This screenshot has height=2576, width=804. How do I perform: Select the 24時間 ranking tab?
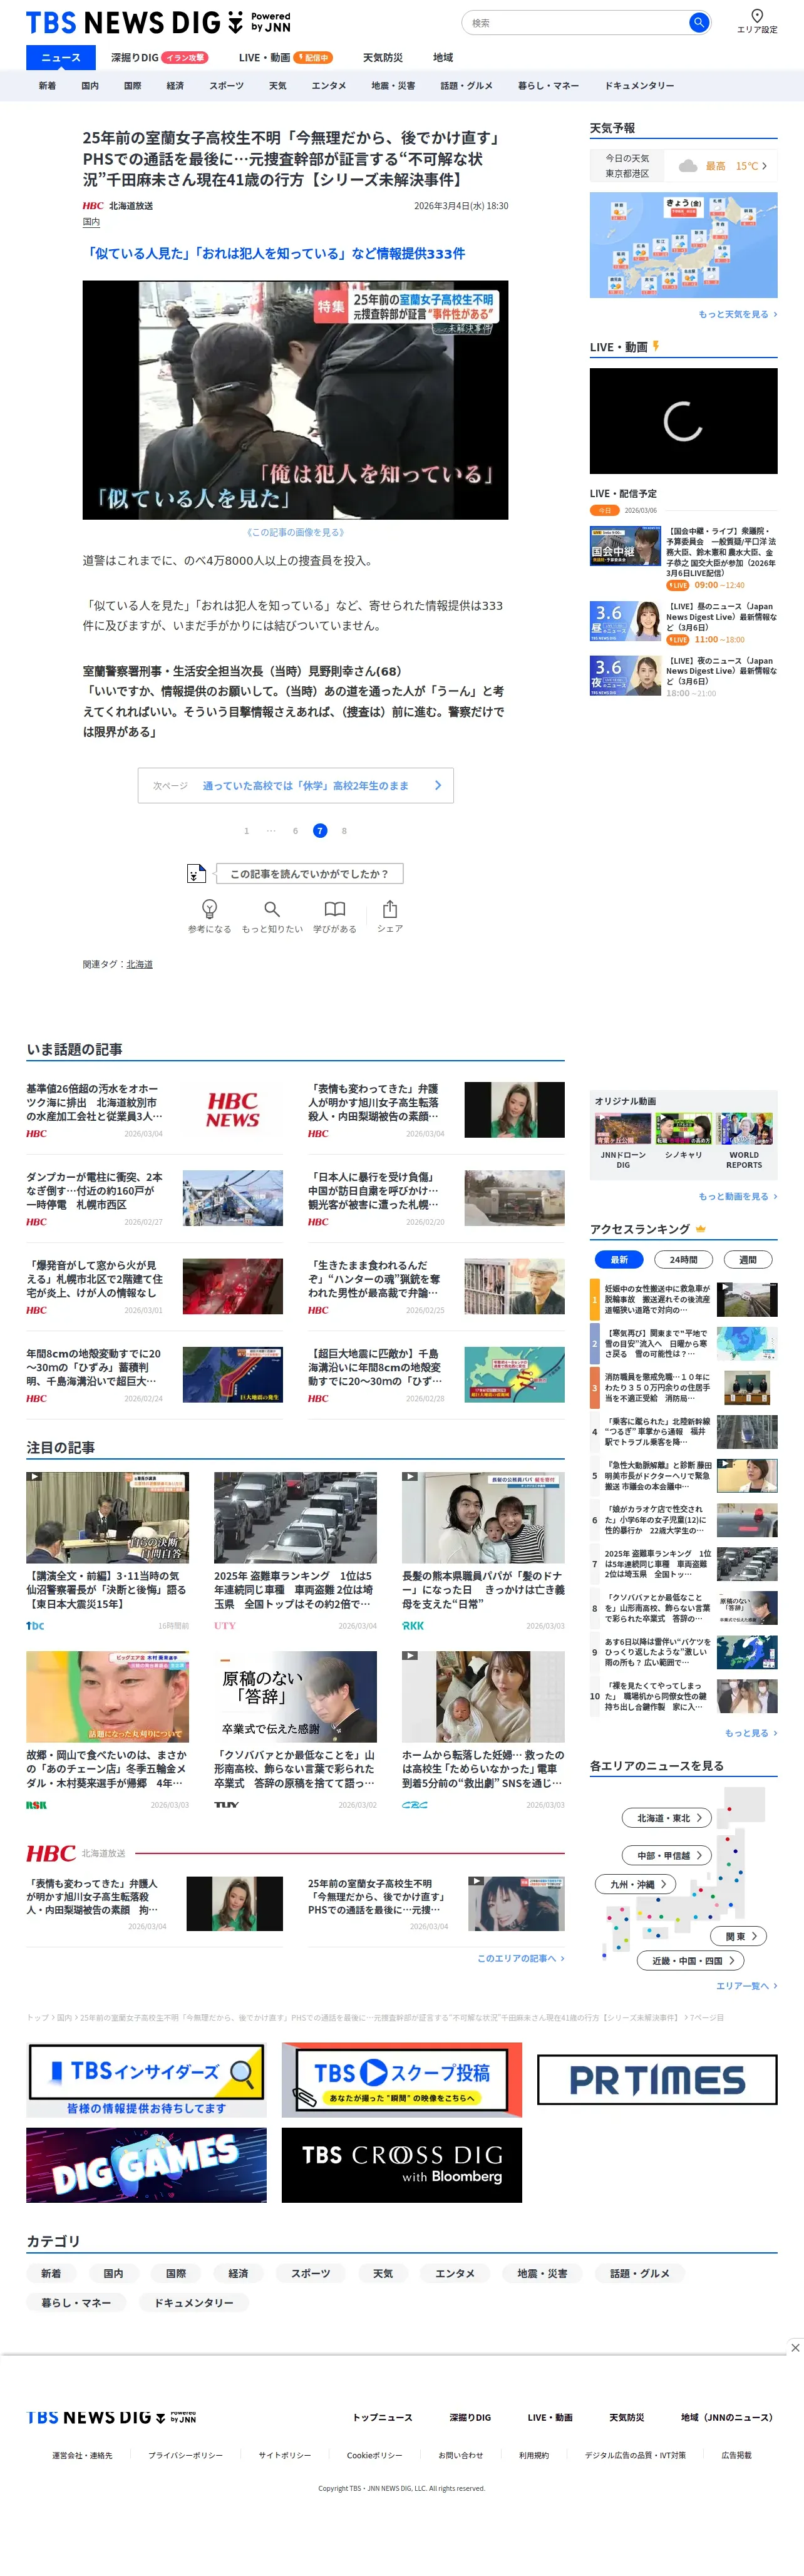(683, 1259)
